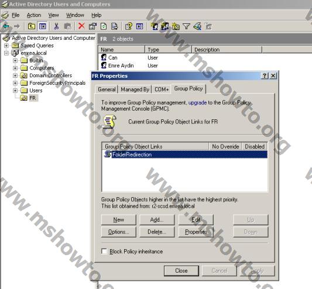Click the Can user icon
Screen dimensions: 312x289
104,57
